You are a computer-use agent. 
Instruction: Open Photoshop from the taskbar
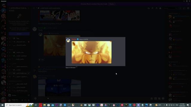click(118, 105)
